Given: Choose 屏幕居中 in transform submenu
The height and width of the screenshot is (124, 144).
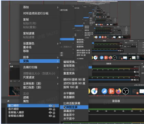Looking at the screenshot, I should point(69,111).
